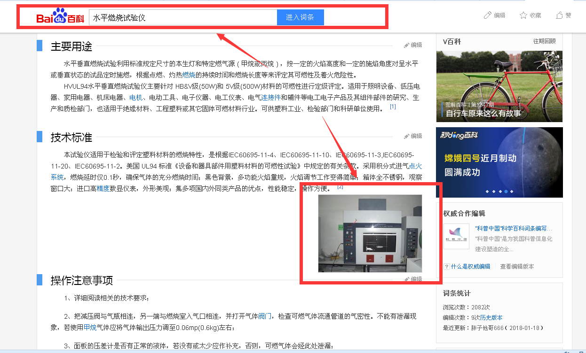Click the pencil edit icon in top bar
The width and height of the screenshot is (586, 353).
tap(488, 15)
